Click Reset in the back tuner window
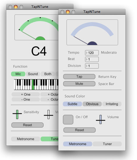 click(27, 125)
